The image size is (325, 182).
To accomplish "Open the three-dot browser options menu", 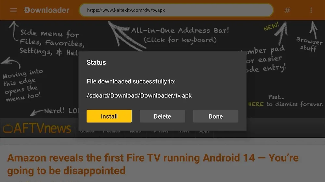I will 311,10.
